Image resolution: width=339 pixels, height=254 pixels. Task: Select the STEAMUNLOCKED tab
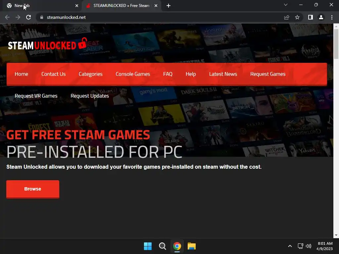(121, 6)
